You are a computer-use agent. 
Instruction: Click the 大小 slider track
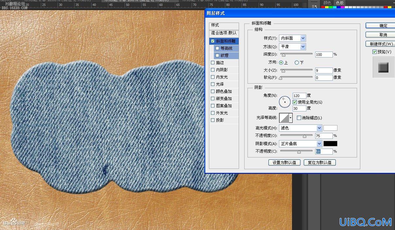point(296,70)
